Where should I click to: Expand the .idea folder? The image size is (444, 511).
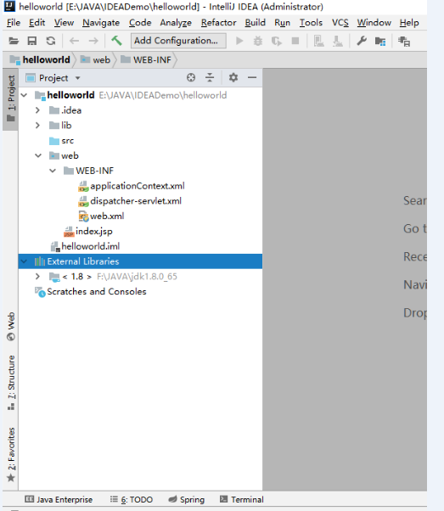37,110
